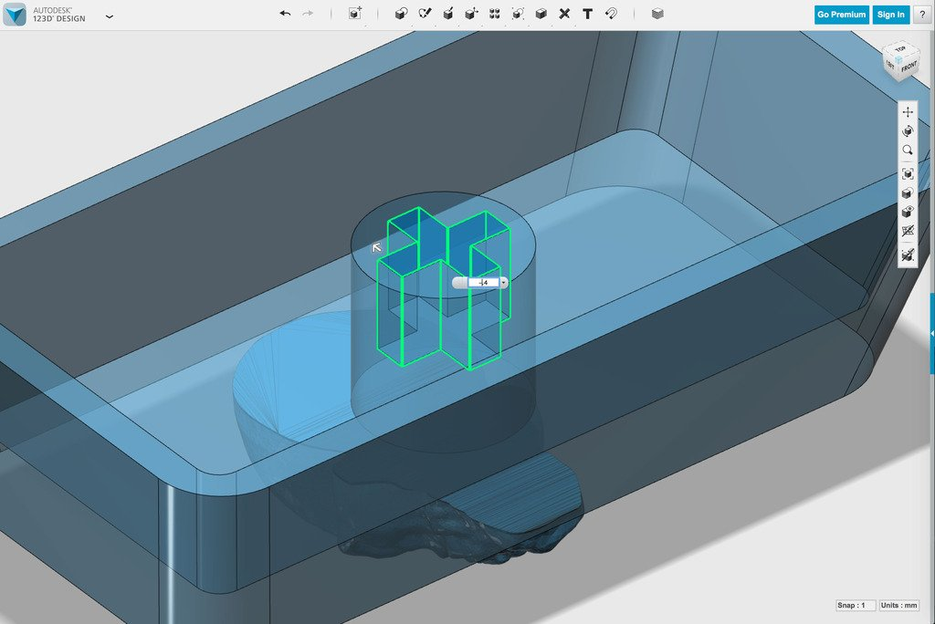Click the Redo arrow
935x624 pixels.
308,13
